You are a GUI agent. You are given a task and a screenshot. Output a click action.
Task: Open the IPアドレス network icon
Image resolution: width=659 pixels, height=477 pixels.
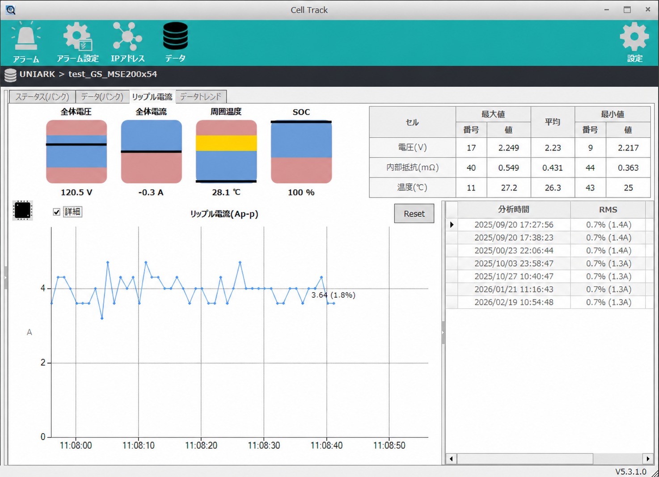tap(128, 42)
